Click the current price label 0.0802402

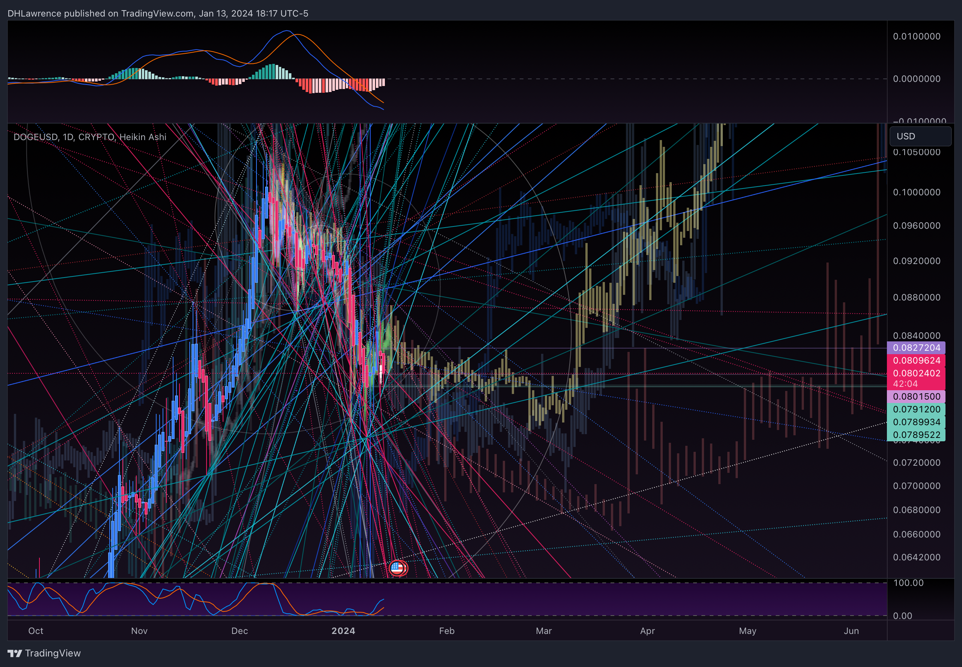tap(916, 373)
